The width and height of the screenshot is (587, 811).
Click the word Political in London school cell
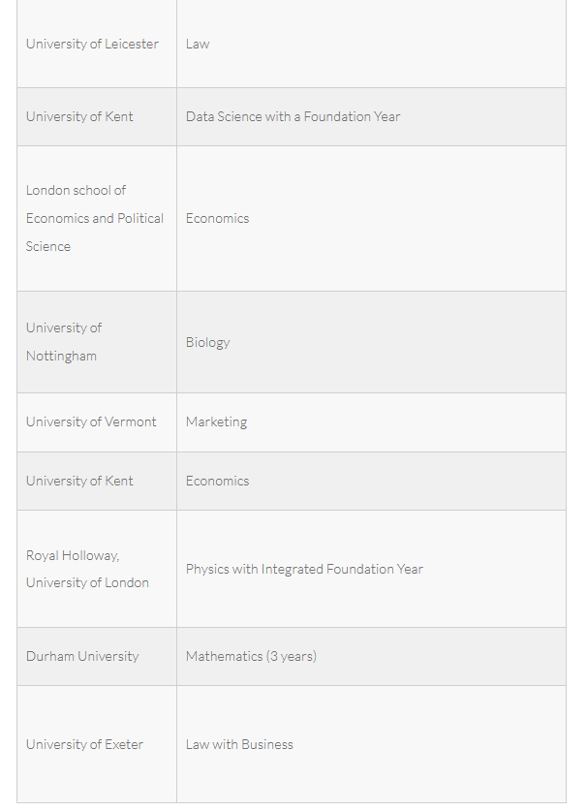[x=140, y=218]
